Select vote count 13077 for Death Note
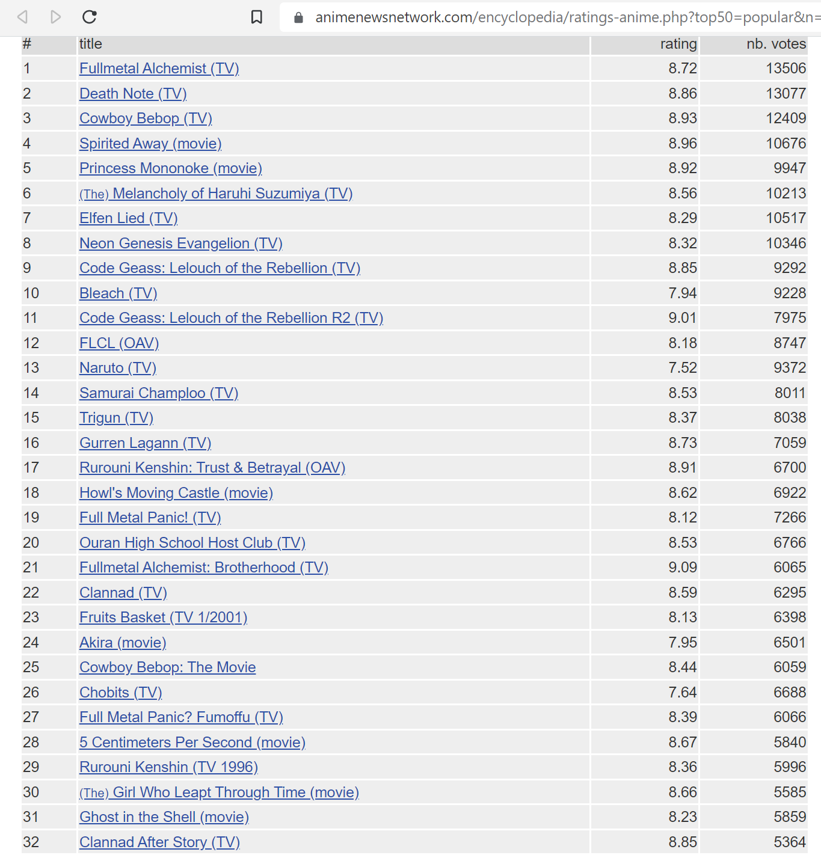821x855 pixels. pyautogui.click(x=786, y=94)
